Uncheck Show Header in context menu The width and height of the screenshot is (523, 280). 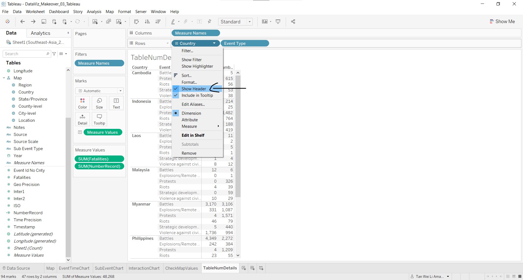click(x=194, y=89)
